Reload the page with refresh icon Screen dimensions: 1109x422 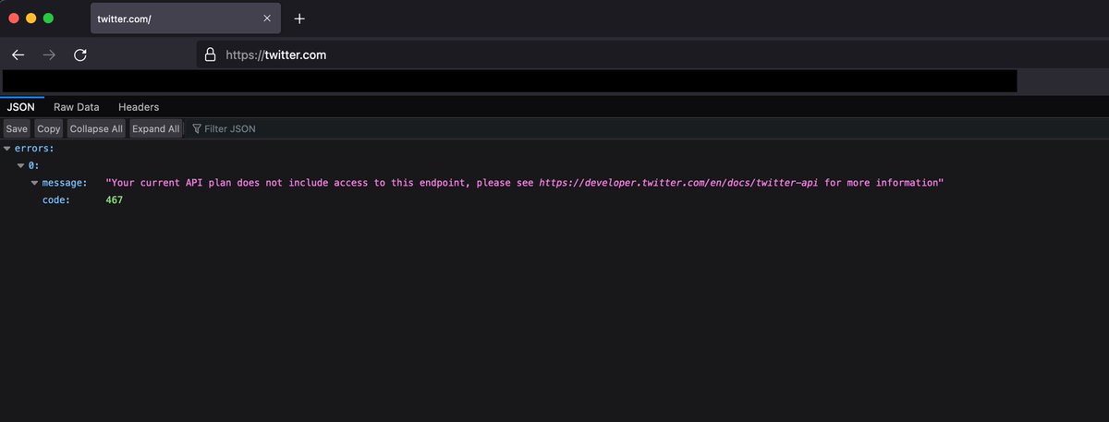pos(80,55)
